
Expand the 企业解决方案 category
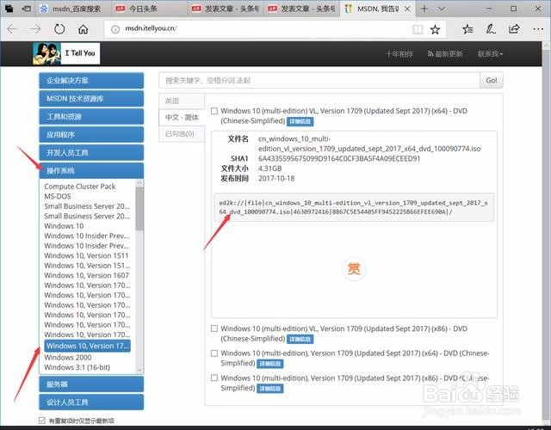coord(91,80)
